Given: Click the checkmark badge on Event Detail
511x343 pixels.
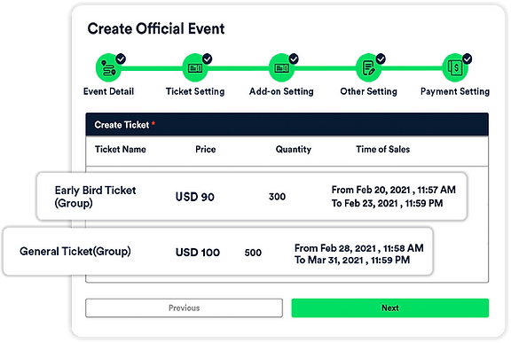Looking at the screenshot, I should tap(121, 58).
